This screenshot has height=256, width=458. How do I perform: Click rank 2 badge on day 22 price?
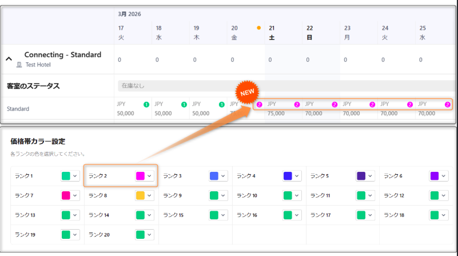click(334, 104)
